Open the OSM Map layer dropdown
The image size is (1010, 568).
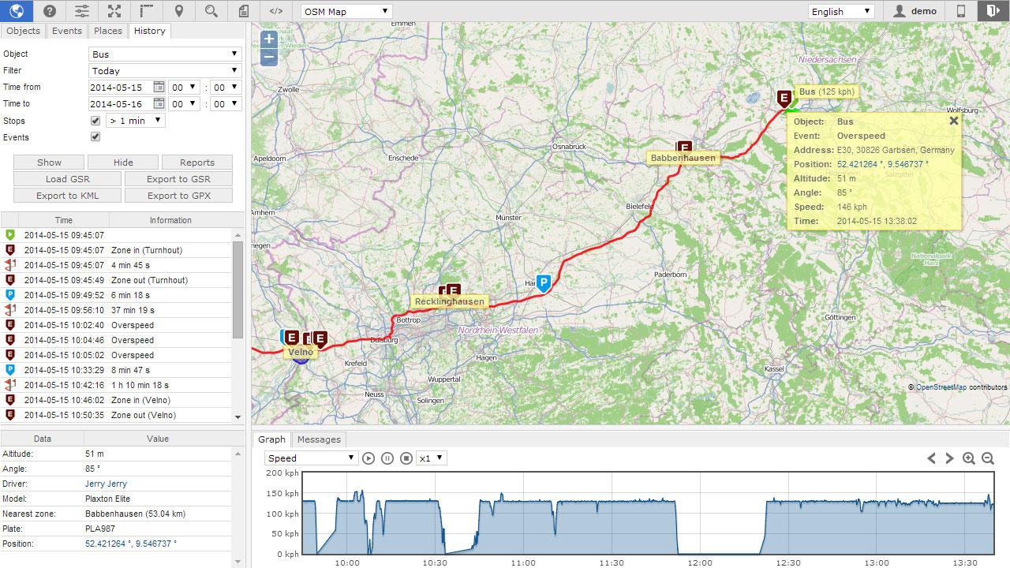[x=346, y=11]
